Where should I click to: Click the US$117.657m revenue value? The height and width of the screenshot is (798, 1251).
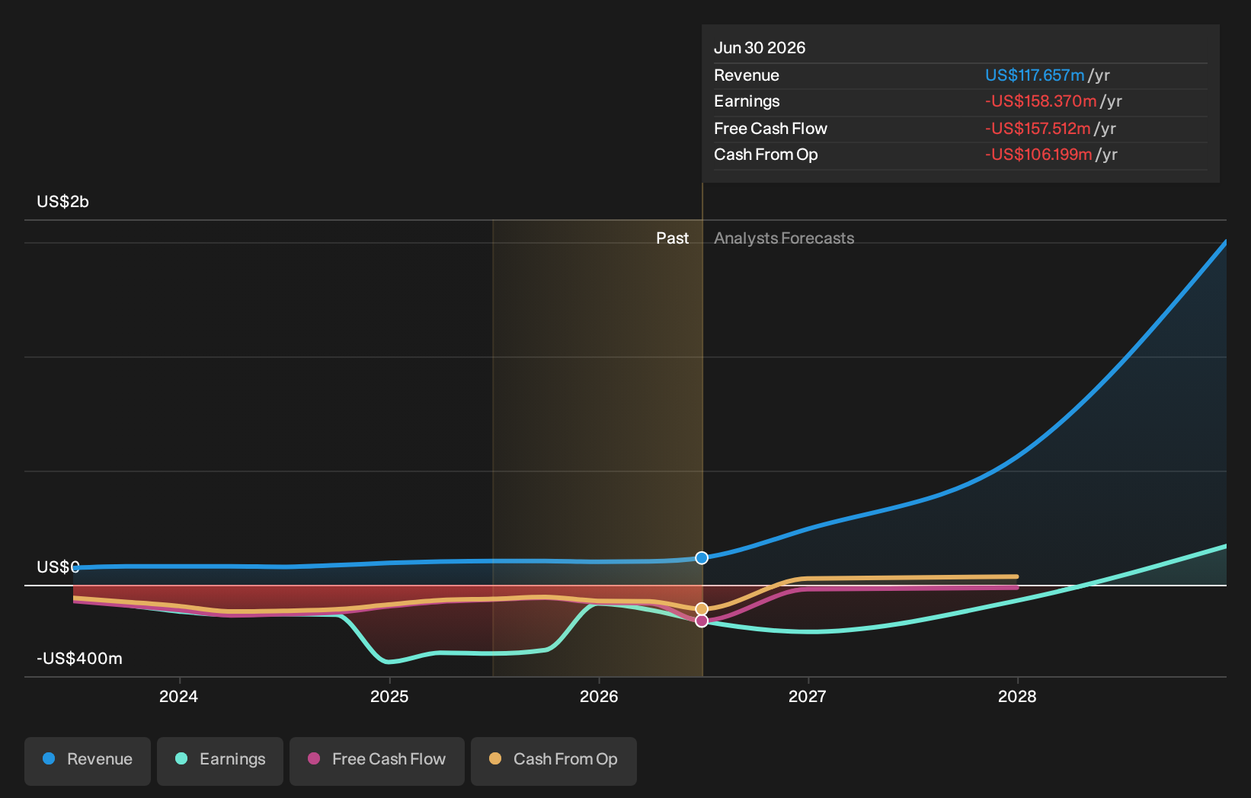[1035, 75]
